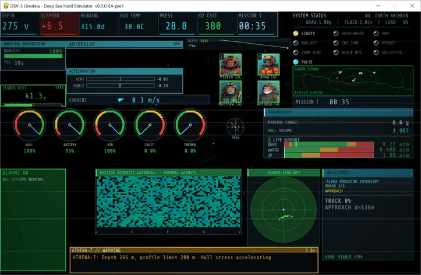The width and height of the screenshot is (421, 275).
Task: Minimize the simulator window
Action: pos(378,6)
